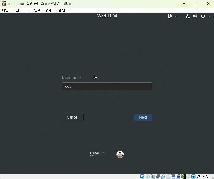
Task: Open the accessibility menu icon
Action: tap(170, 16)
